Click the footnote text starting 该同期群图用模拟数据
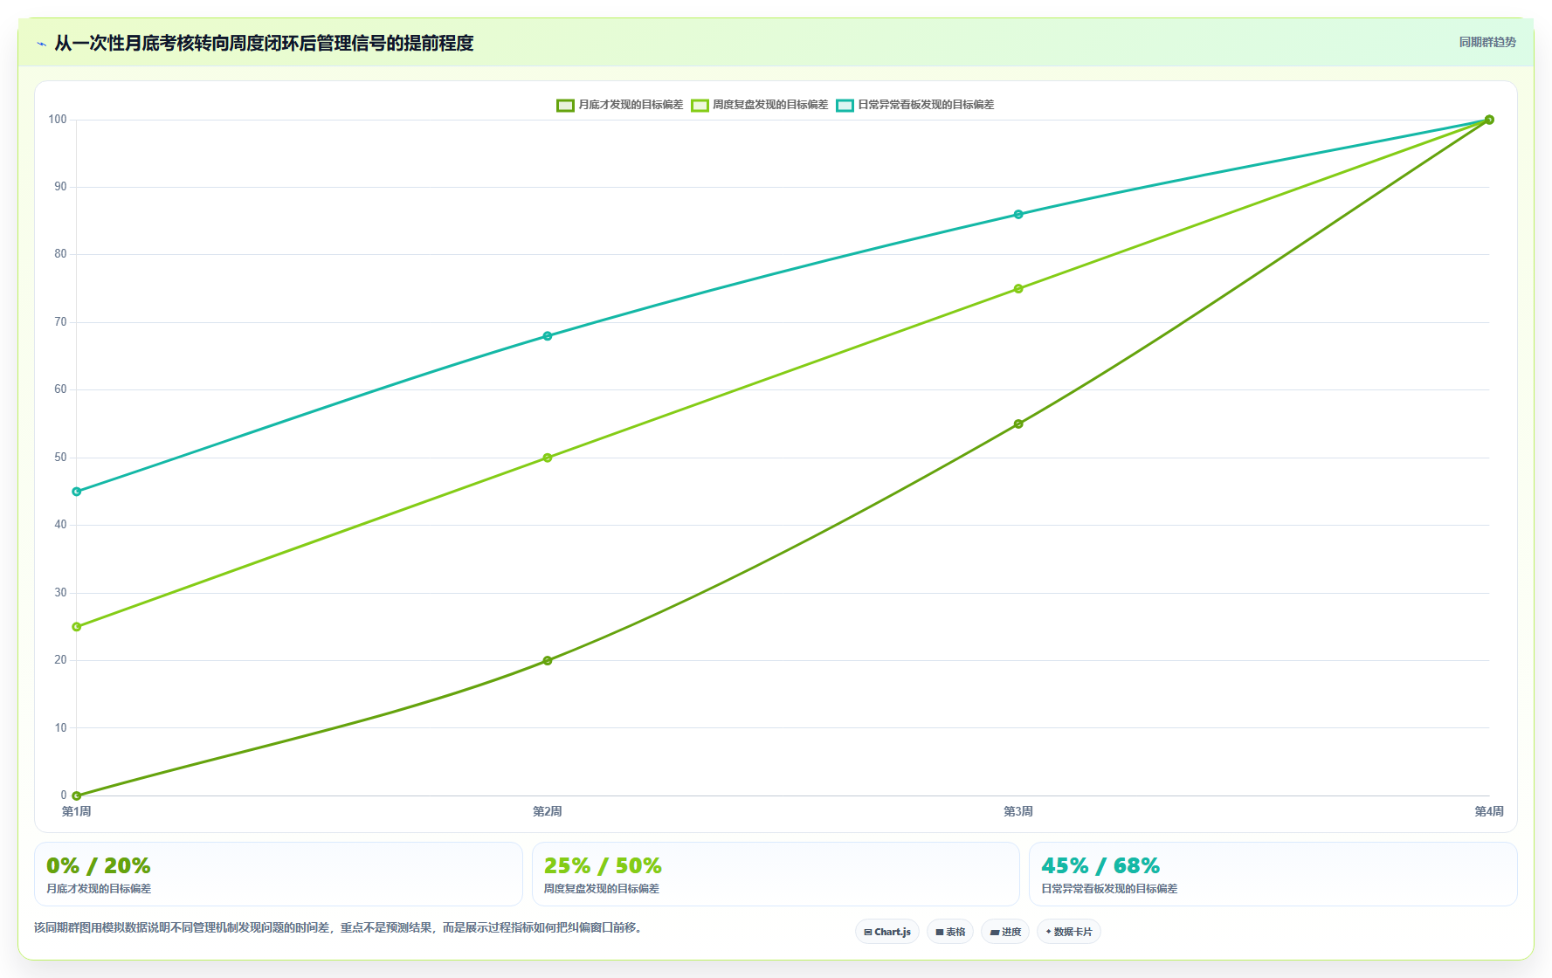The width and height of the screenshot is (1552, 978). pos(340,927)
